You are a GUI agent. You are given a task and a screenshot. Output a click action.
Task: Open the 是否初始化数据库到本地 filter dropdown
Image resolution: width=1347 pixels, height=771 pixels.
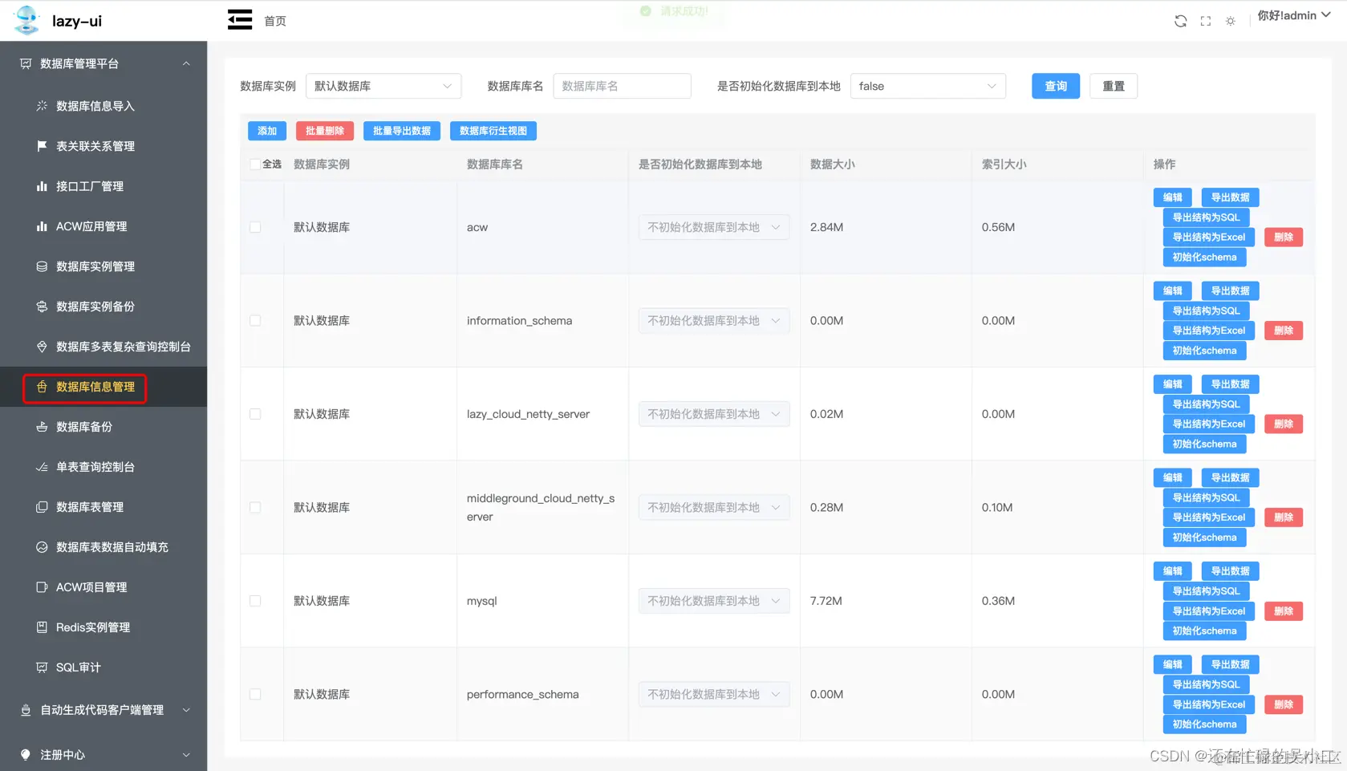pyautogui.click(x=928, y=86)
